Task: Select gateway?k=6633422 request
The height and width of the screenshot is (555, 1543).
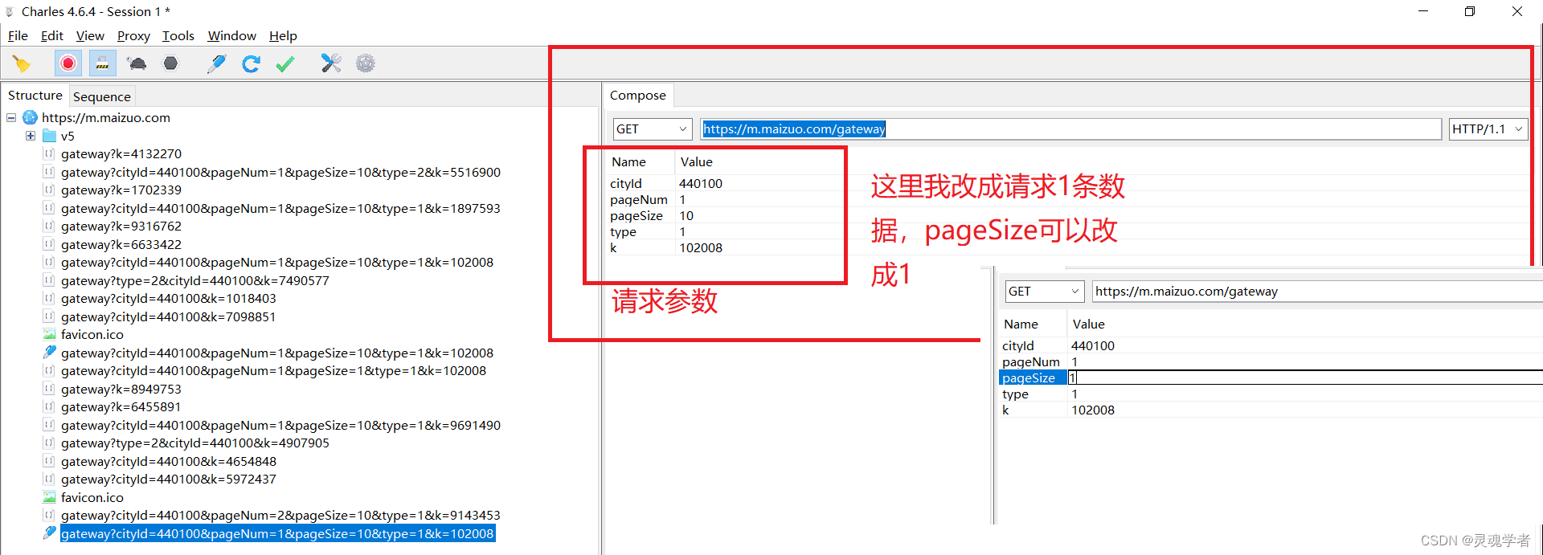Action: [121, 244]
